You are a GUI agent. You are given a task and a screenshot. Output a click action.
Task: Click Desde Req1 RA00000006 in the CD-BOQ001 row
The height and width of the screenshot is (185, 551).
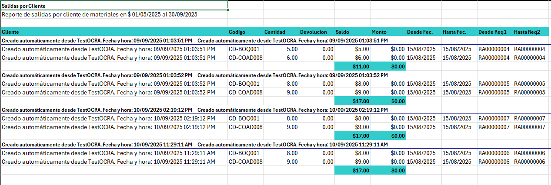tap(495, 153)
